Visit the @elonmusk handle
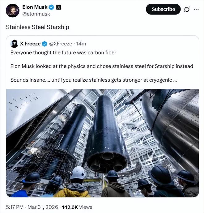Screen dimensions: 204x213 click(36, 14)
